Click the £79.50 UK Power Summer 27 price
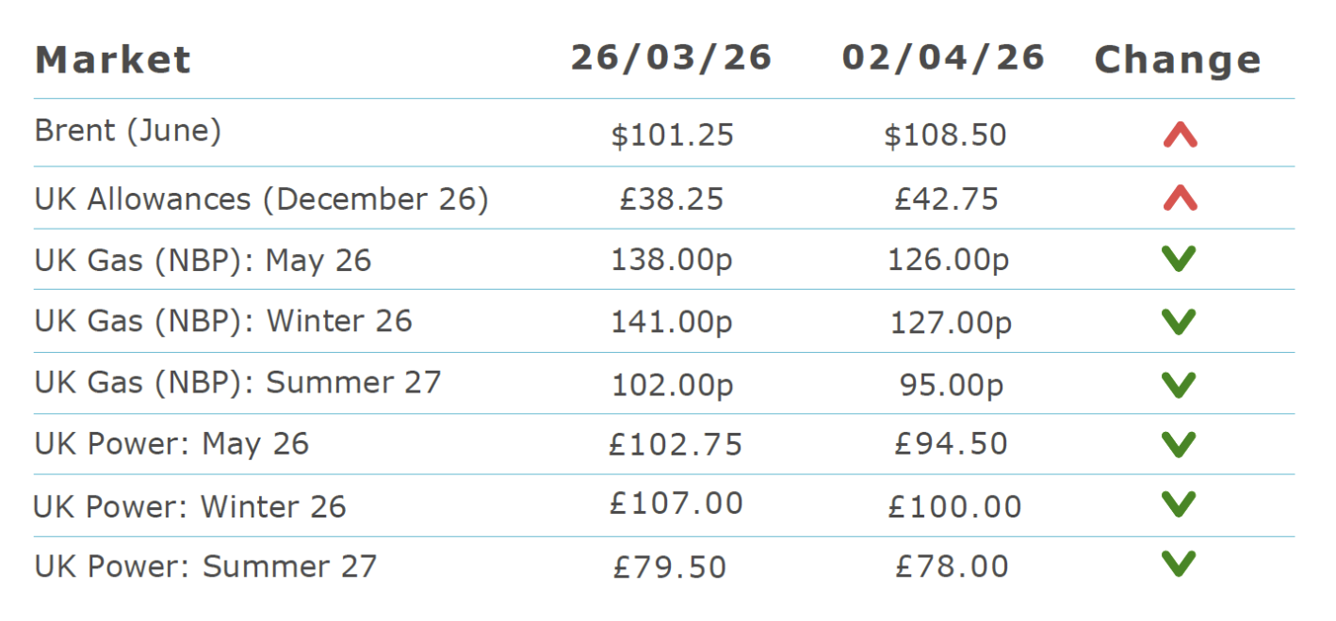Screen dimensions: 1336x621 tap(670, 567)
